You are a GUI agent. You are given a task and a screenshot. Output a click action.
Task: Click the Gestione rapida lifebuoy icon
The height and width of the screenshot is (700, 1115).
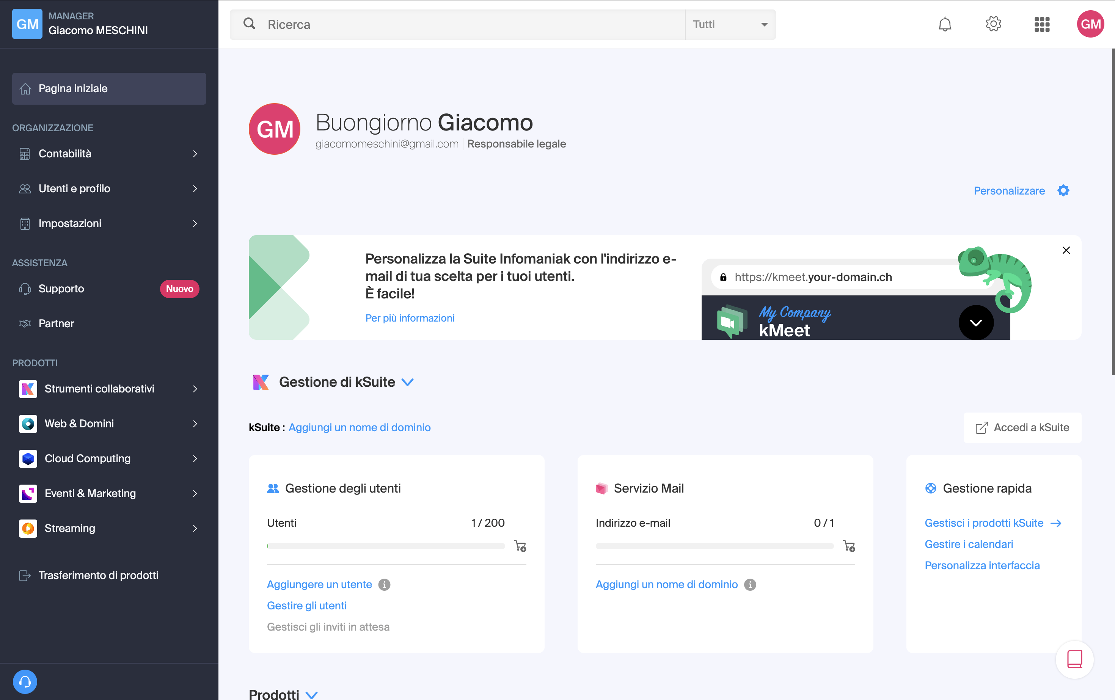click(x=931, y=488)
